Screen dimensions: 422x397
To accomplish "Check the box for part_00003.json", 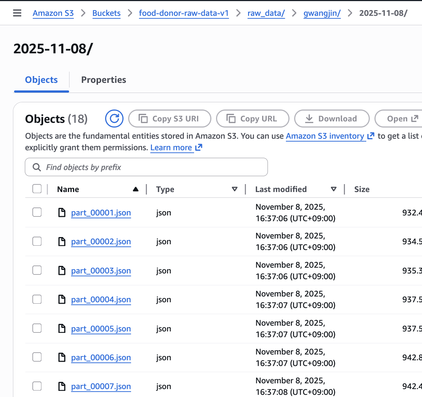I will 37,270.
